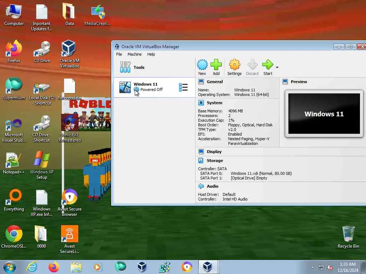Select the Avast SecureLine desktop shortcut
Viewport: 366px width, 274px height.
(x=69, y=239)
